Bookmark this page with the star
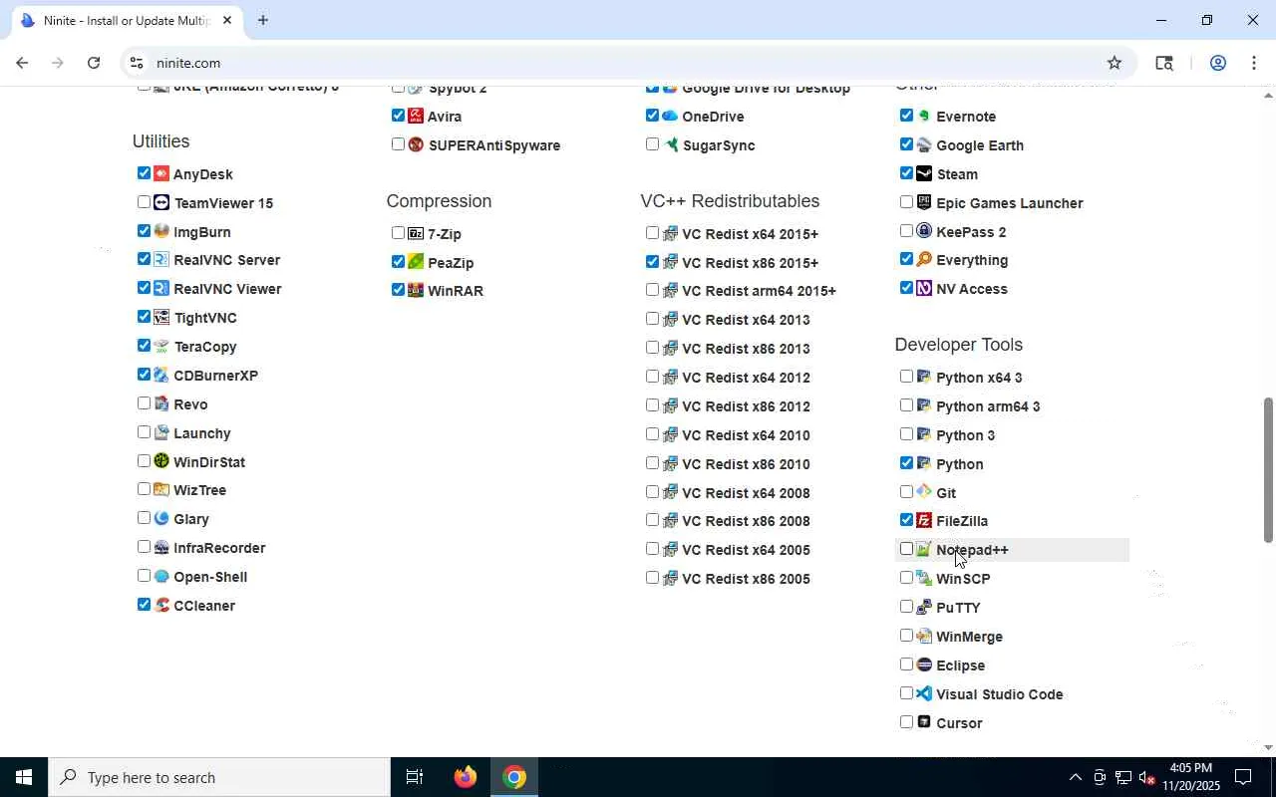This screenshot has width=1276, height=797. [x=1115, y=63]
